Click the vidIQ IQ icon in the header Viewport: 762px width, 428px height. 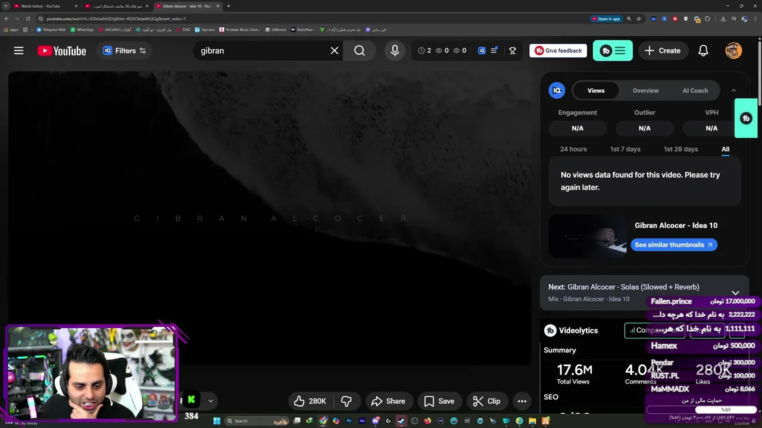[482, 51]
